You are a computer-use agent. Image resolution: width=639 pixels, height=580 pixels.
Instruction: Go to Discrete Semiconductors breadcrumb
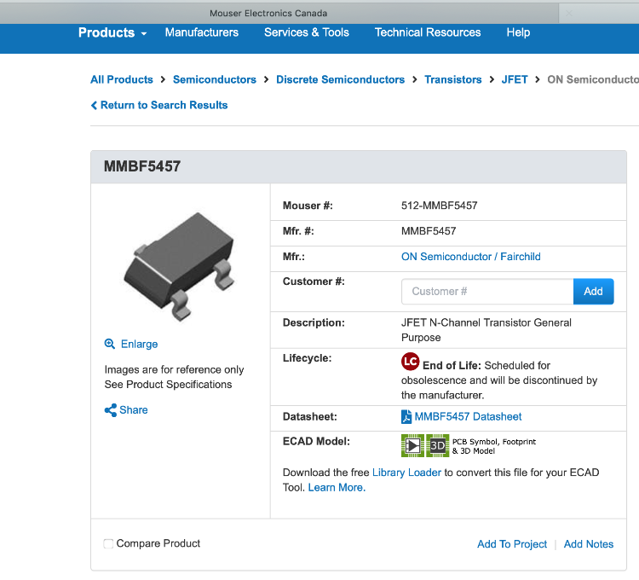[341, 79]
